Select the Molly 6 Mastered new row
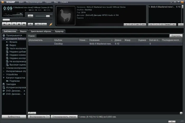 click(x=105, y=44)
